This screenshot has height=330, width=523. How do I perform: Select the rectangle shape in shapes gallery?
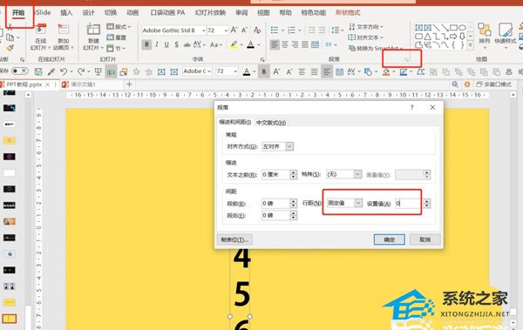[453, 27]
